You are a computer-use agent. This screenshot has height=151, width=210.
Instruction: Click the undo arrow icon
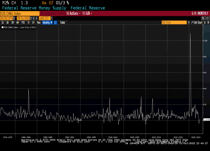click(203, 18)
